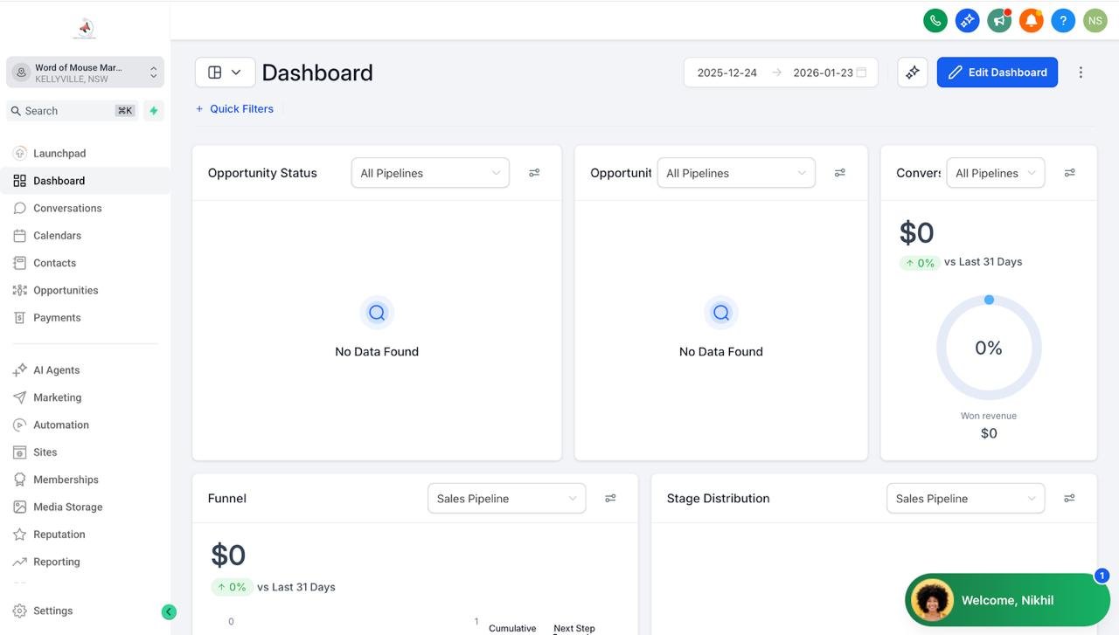Collapse the sidebar with green arrow

click(169, 612)
